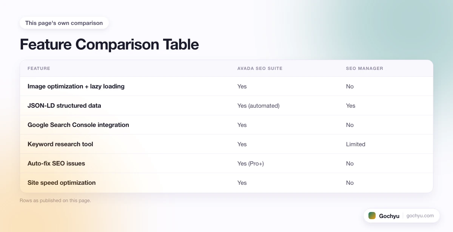The height and width of the screenshot is (232, 453).
Task: Click the Gochyu brand name
Action: coord(389,216)
